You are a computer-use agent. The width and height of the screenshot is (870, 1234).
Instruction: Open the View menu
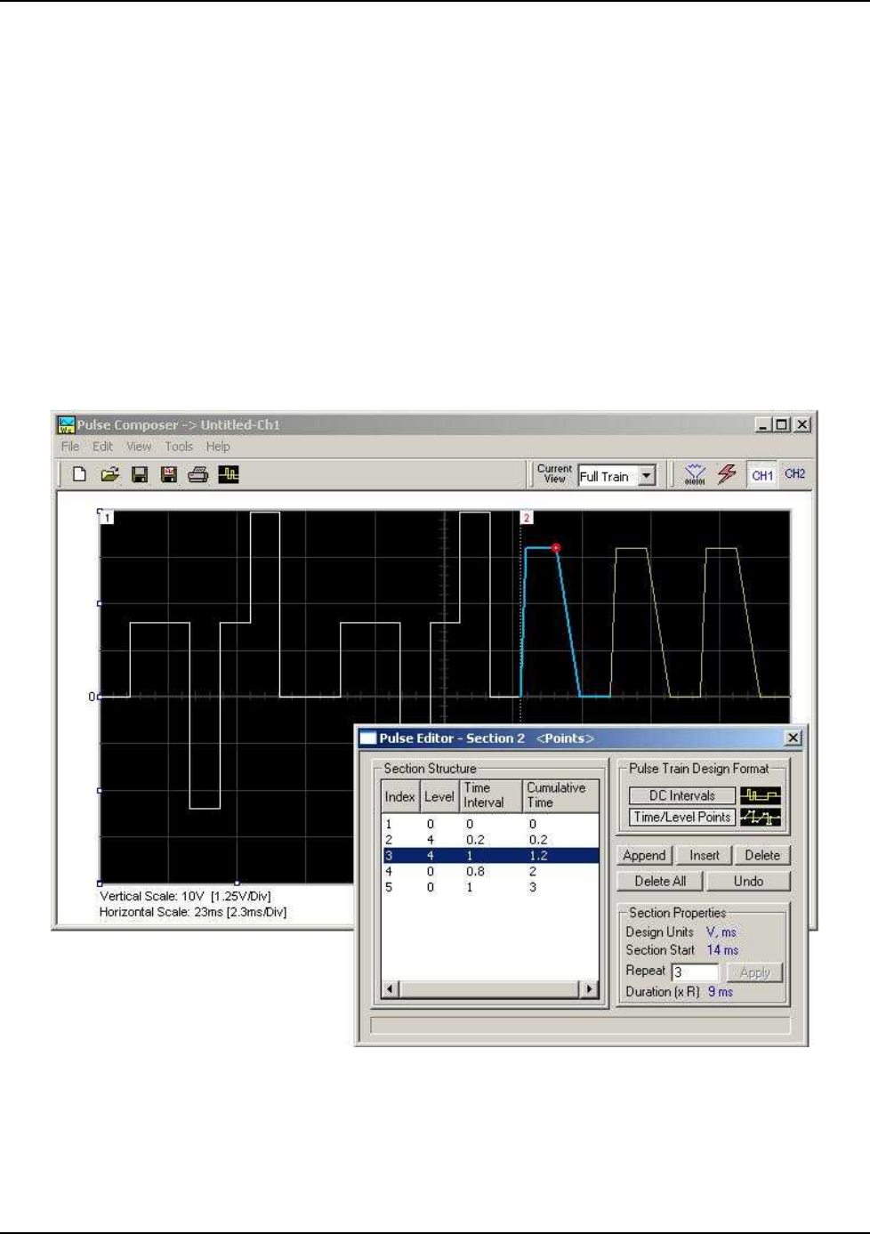coord(139,447)
